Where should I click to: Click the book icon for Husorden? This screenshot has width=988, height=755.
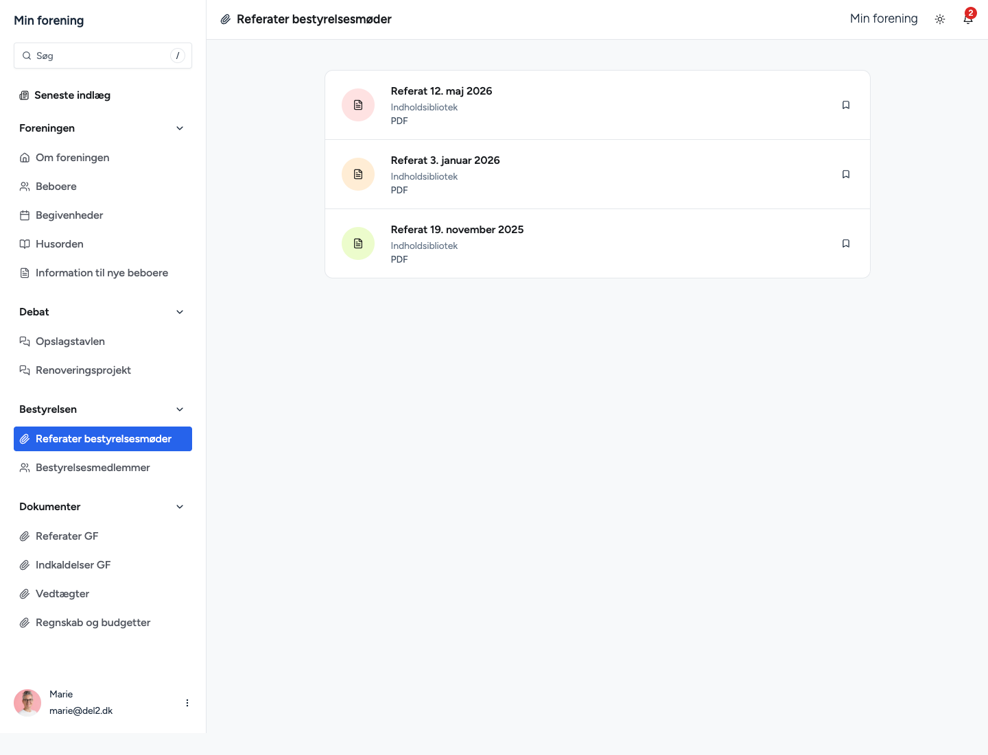point(25,244)
